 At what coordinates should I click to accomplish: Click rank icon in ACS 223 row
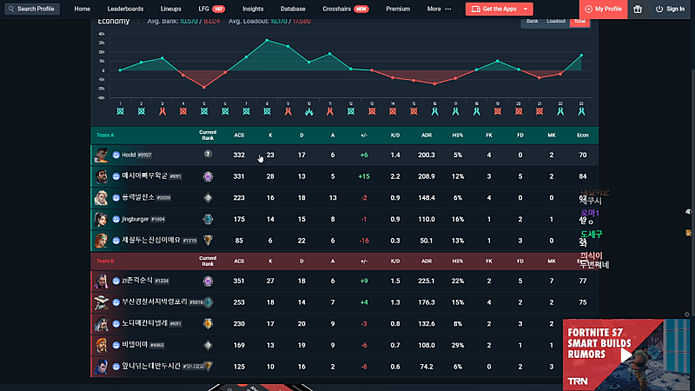pyautogui.click(x=208, y=198)
